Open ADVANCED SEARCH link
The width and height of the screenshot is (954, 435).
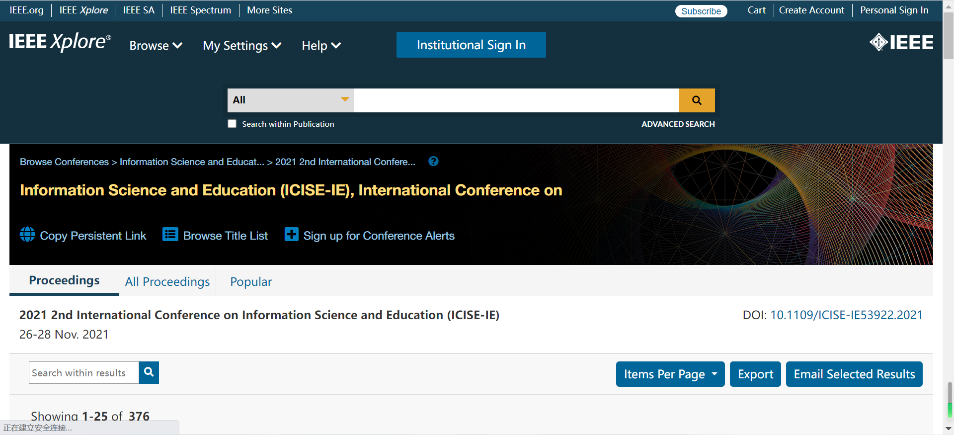(678, 124)
